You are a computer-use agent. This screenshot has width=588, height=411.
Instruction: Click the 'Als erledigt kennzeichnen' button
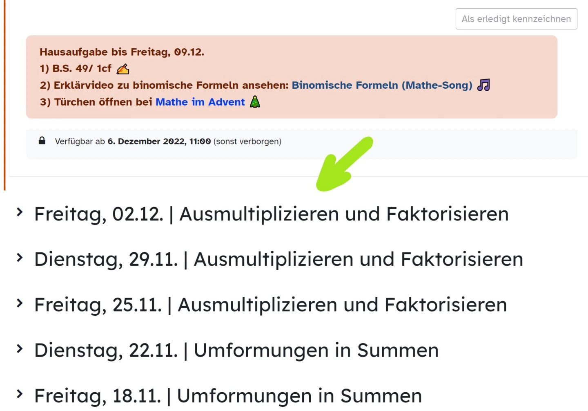pos(516,19)
